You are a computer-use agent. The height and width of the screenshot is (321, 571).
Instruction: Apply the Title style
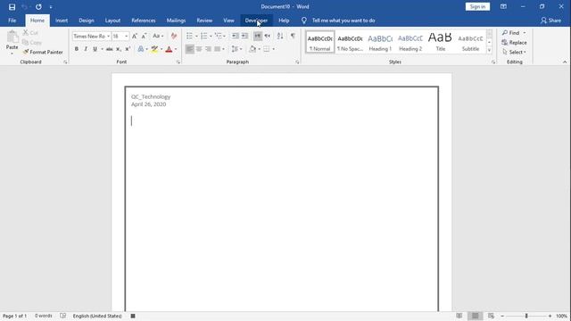pyautogui.click(x=440, y=42)
